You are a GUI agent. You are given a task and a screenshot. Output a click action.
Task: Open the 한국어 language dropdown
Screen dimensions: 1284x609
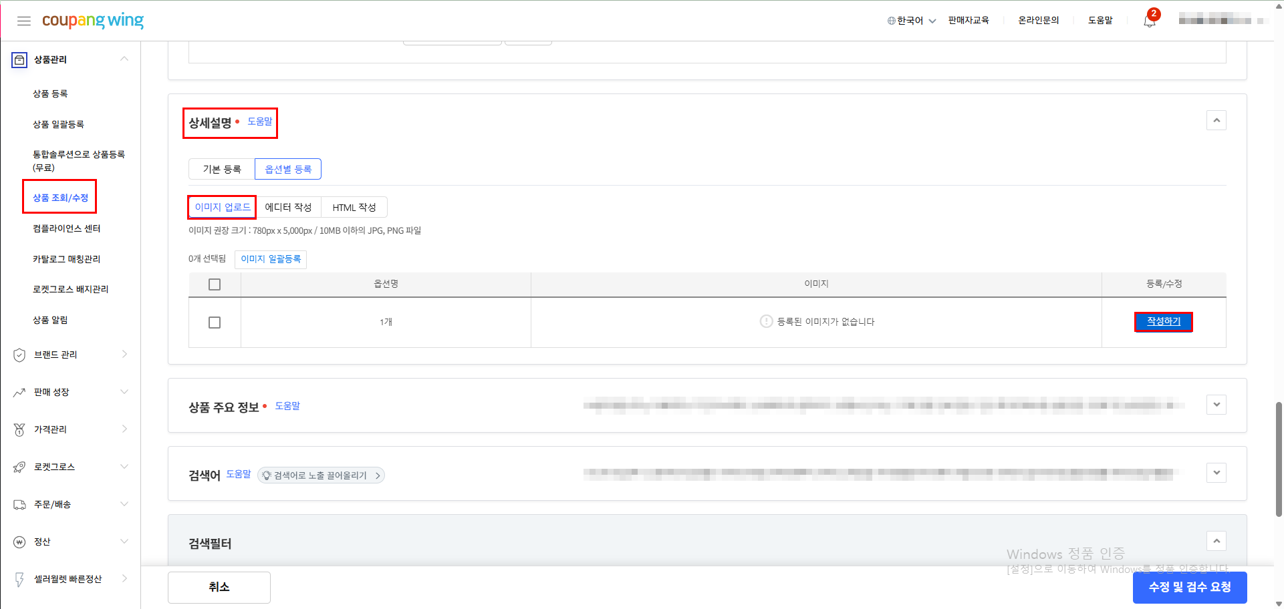pyautogui.click(x=912, y=21)
